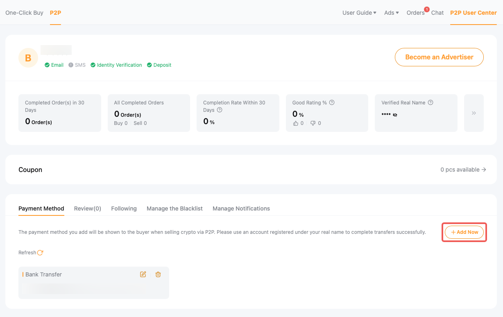Open help icon beside Verified Real Name
The image size is (503, 317).
[x=430, y=103]
